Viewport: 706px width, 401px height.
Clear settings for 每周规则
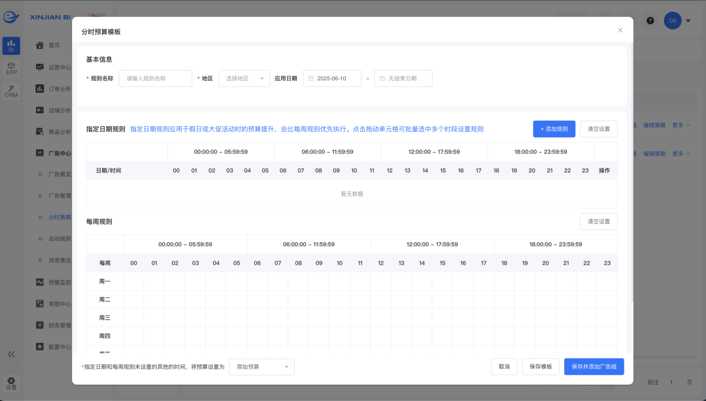[598, 221]
